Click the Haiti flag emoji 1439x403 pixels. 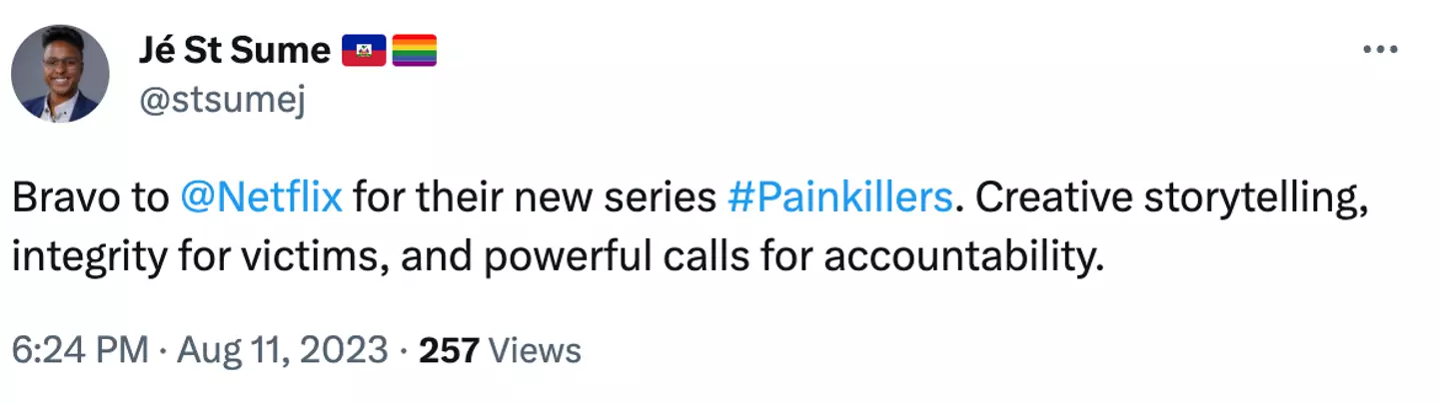point(364,49)
